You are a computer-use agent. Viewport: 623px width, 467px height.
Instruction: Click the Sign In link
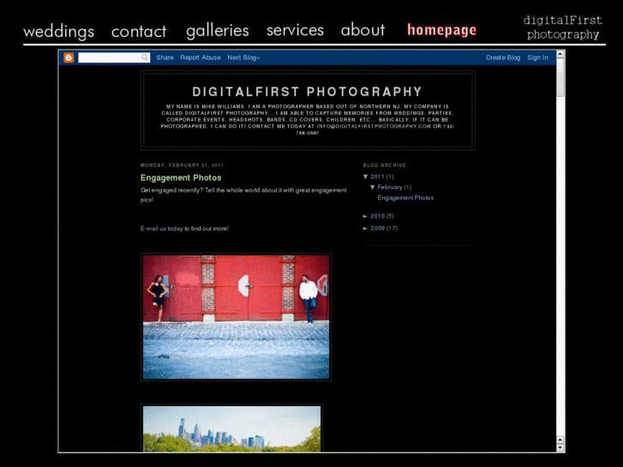537,57
